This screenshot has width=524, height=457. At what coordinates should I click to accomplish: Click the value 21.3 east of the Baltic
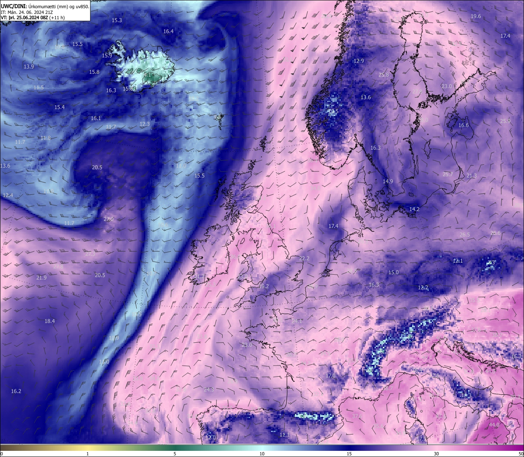(x=472, y=175)
